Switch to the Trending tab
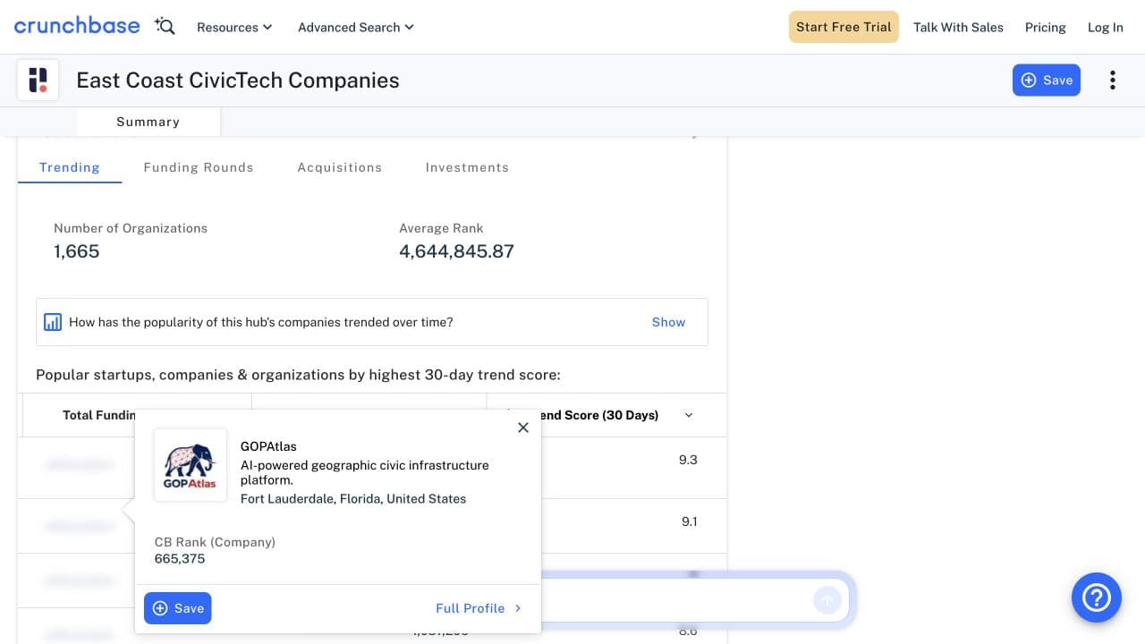The height and width of the screenshot is (644, 1145). (x=70, y=167)
